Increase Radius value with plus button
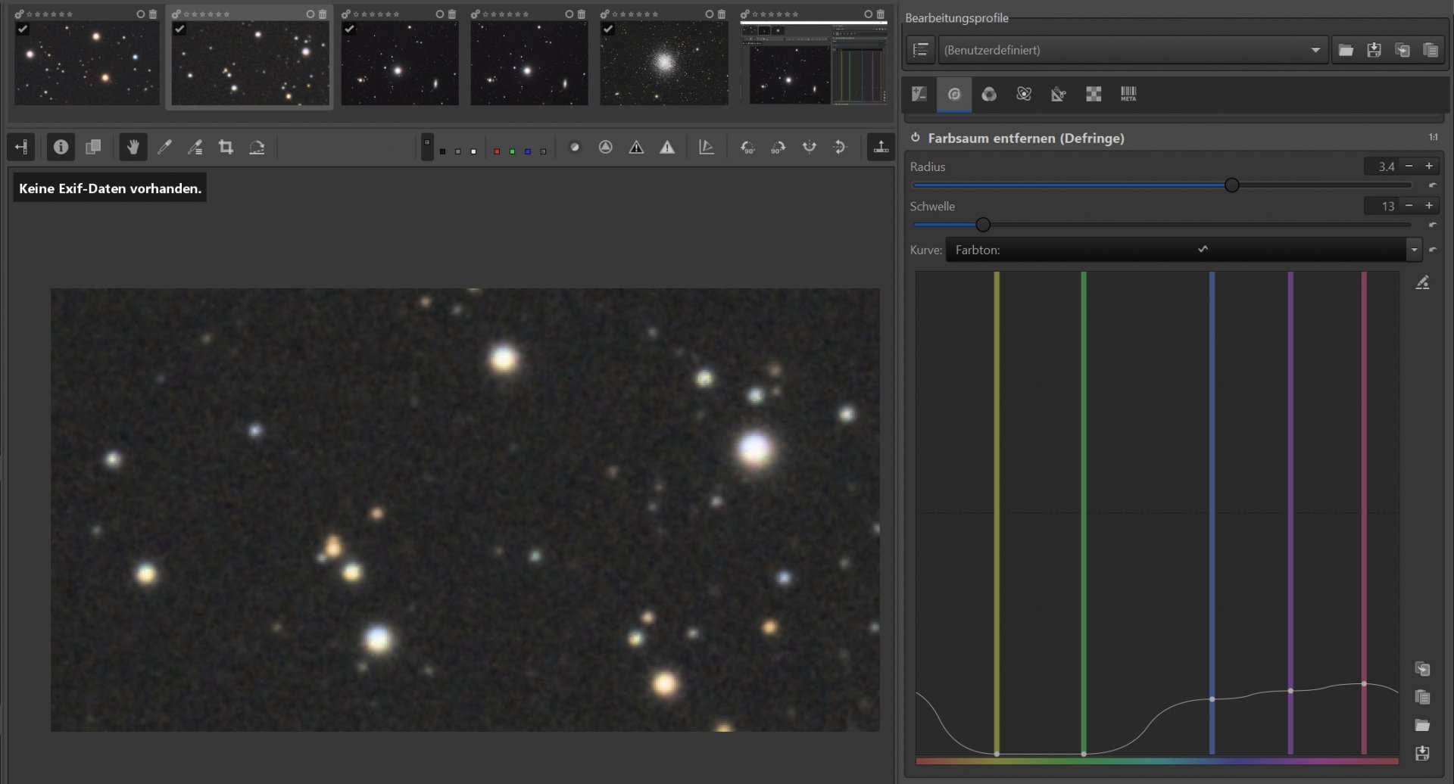Screen dimensions: 1454x784 (1429, 166)
